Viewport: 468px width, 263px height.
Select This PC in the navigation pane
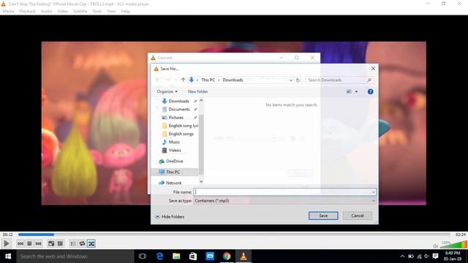point(174,172)
